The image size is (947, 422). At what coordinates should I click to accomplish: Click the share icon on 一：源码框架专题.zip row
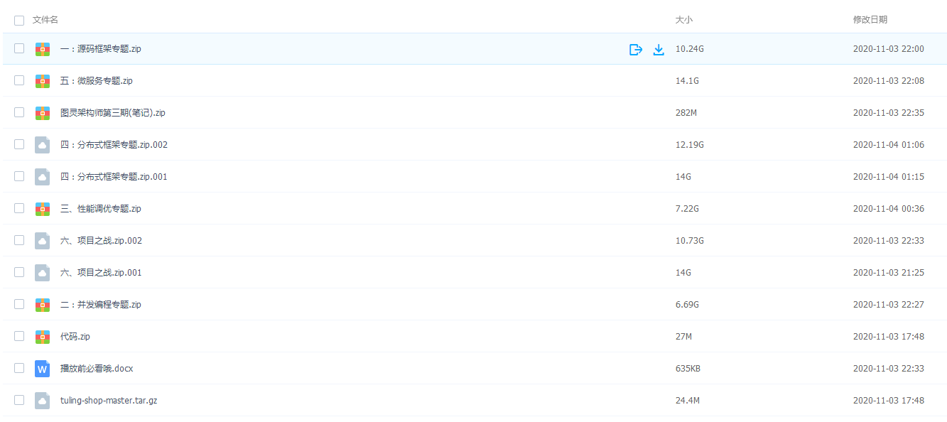pyautogui.click(x=636, y=49)
